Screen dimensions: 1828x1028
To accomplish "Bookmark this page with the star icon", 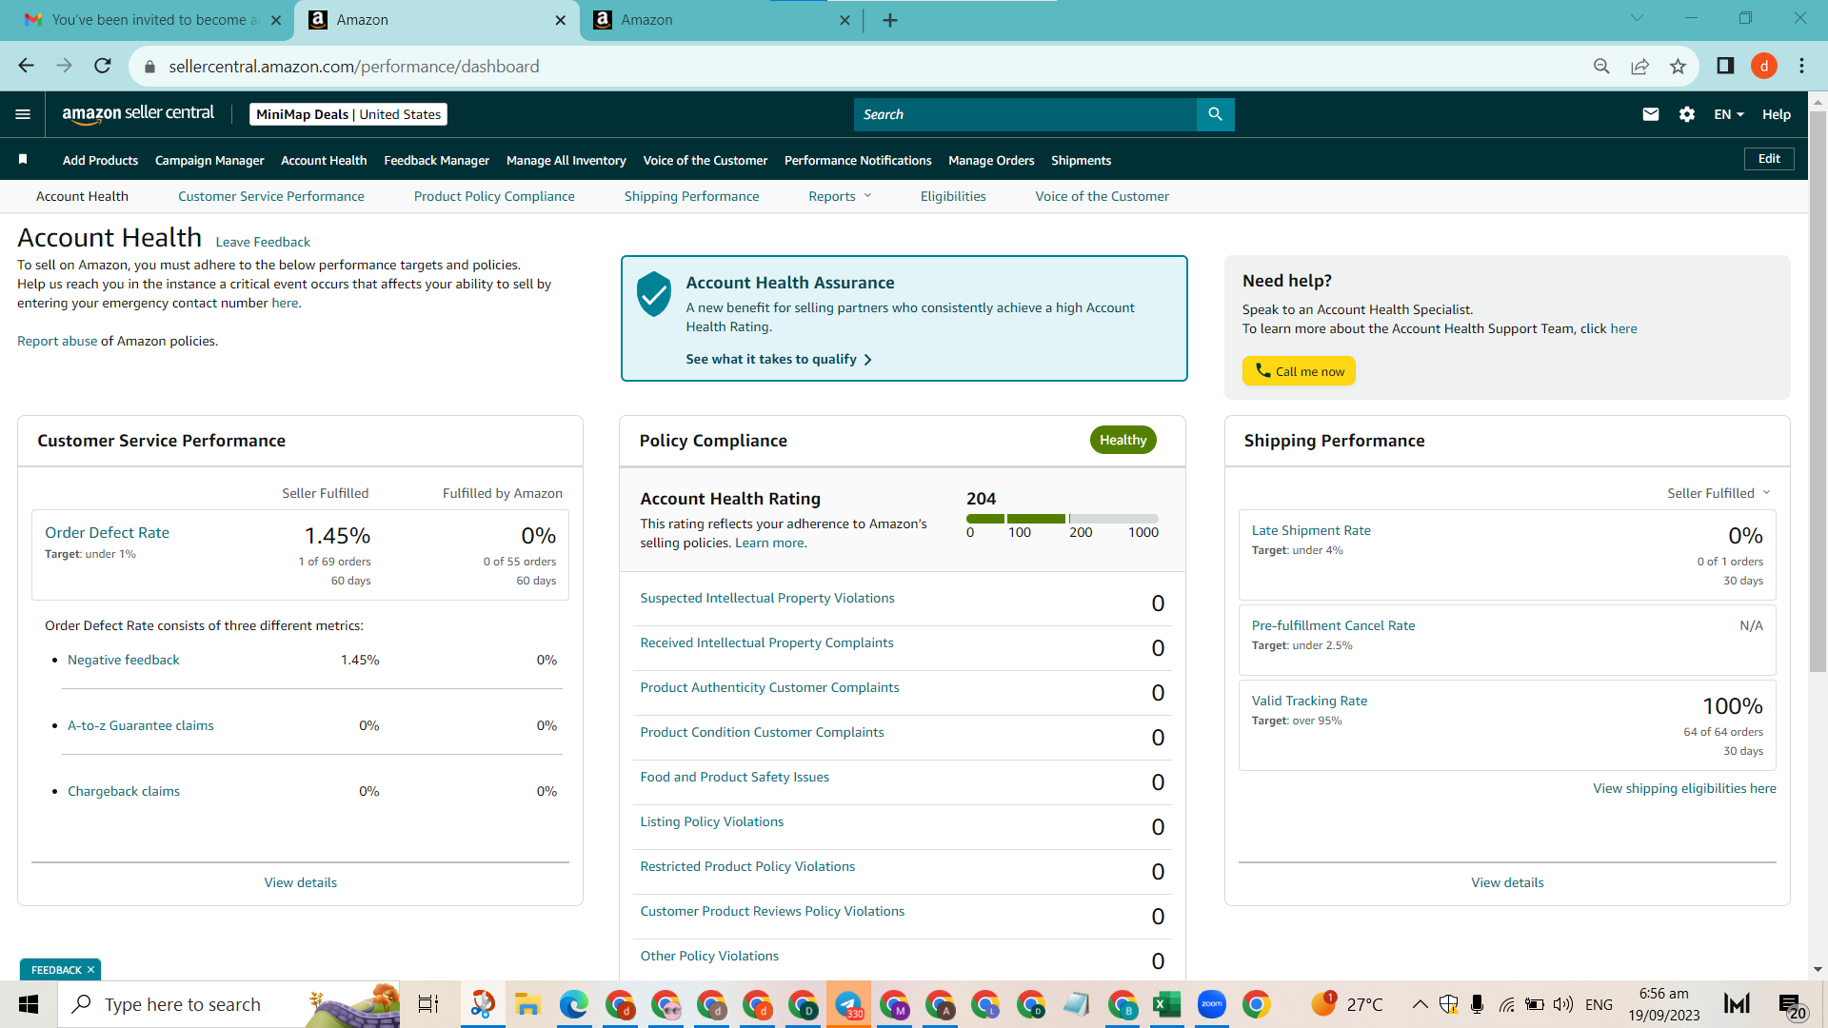I will click(1678, 66).
